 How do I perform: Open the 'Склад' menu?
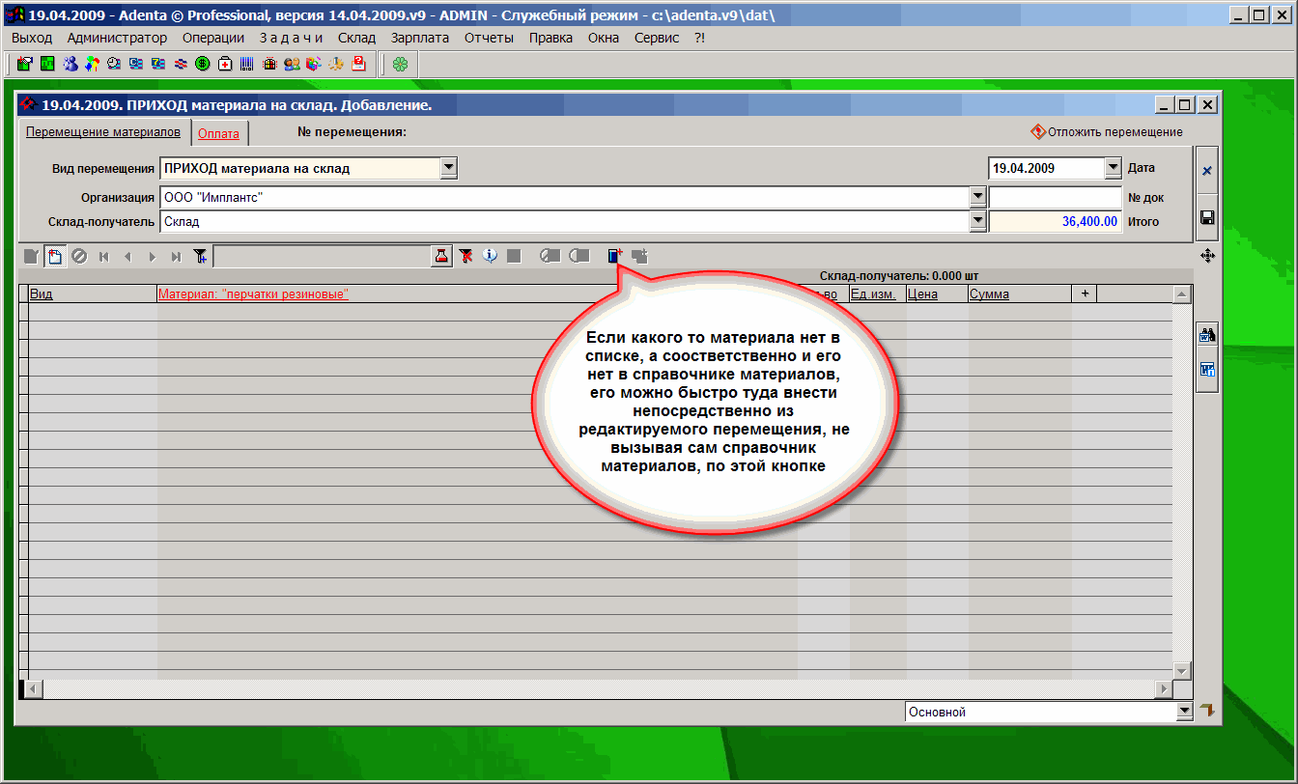pyautogui.click(x=356, y=38)
